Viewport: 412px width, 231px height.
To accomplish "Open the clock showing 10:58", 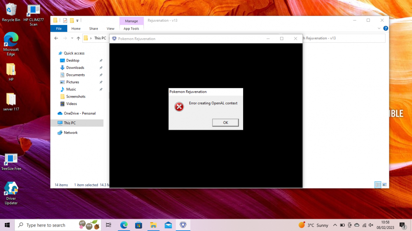I will (x=385, y=225).
